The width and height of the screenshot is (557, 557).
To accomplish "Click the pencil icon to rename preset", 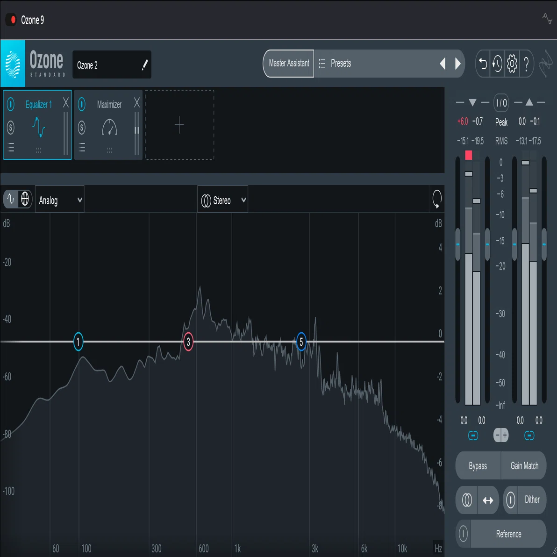I will tap(144, 65).
